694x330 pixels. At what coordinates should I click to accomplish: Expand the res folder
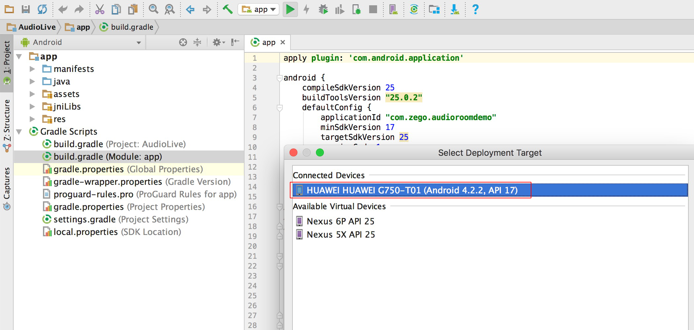(x=32, y=119)
